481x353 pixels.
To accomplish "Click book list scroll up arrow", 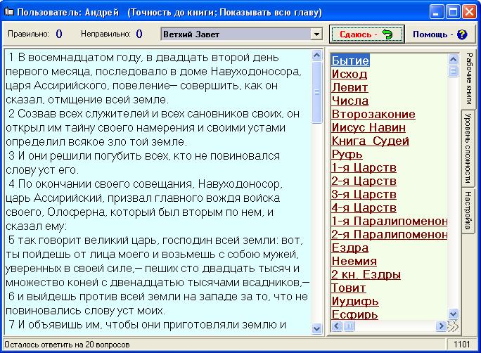I will coord(453,59).
